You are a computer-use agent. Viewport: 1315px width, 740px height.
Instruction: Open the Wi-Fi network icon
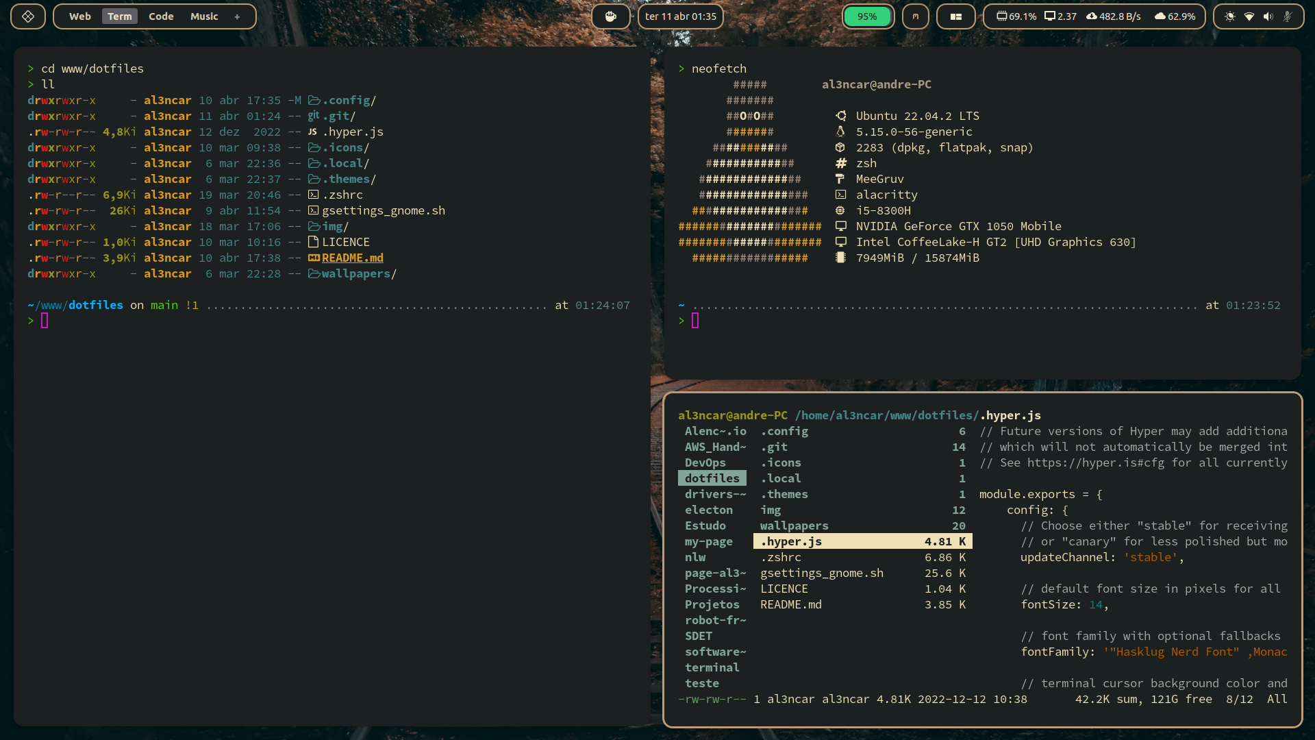coord(1249,16)
